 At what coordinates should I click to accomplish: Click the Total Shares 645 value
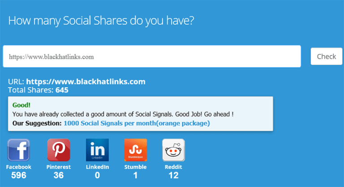(62, 90)
